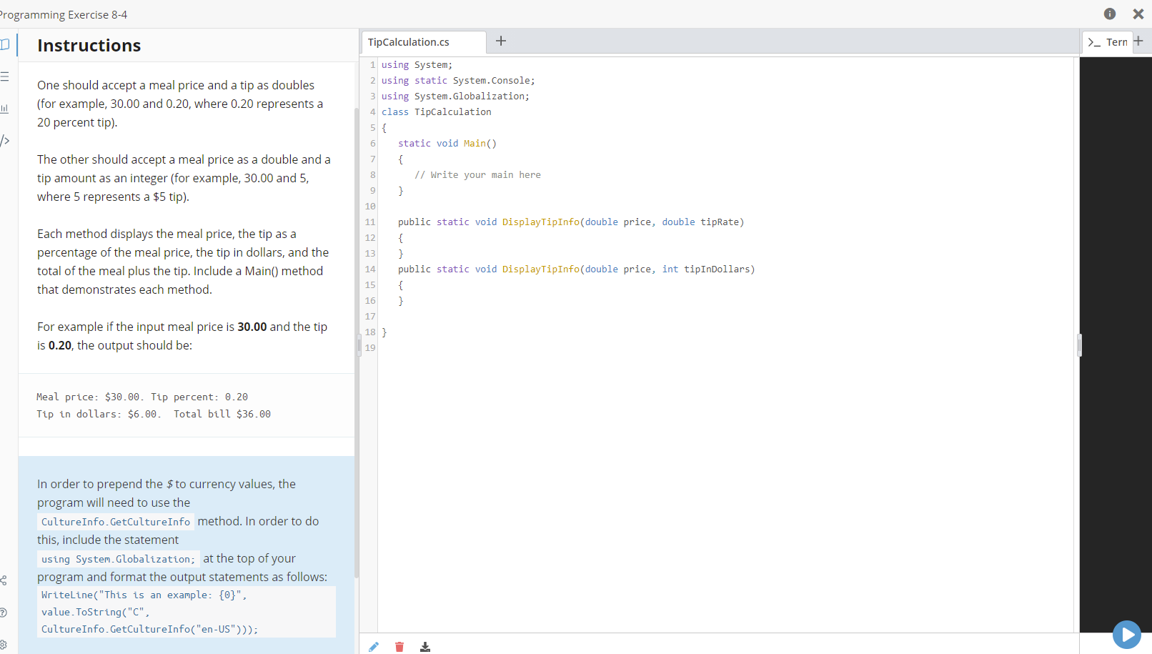Open the progress bar-chart icon in sidebar
The height and width of the screenshot is (654, 1152).
pyautogui.click(x=6, y=109)
